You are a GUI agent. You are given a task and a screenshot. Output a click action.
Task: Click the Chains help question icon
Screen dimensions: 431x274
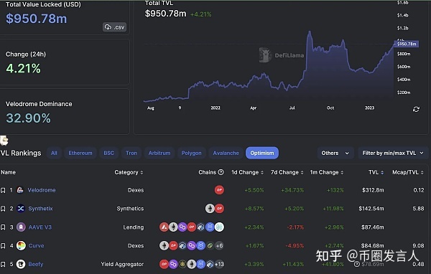[x=221, y=172]
